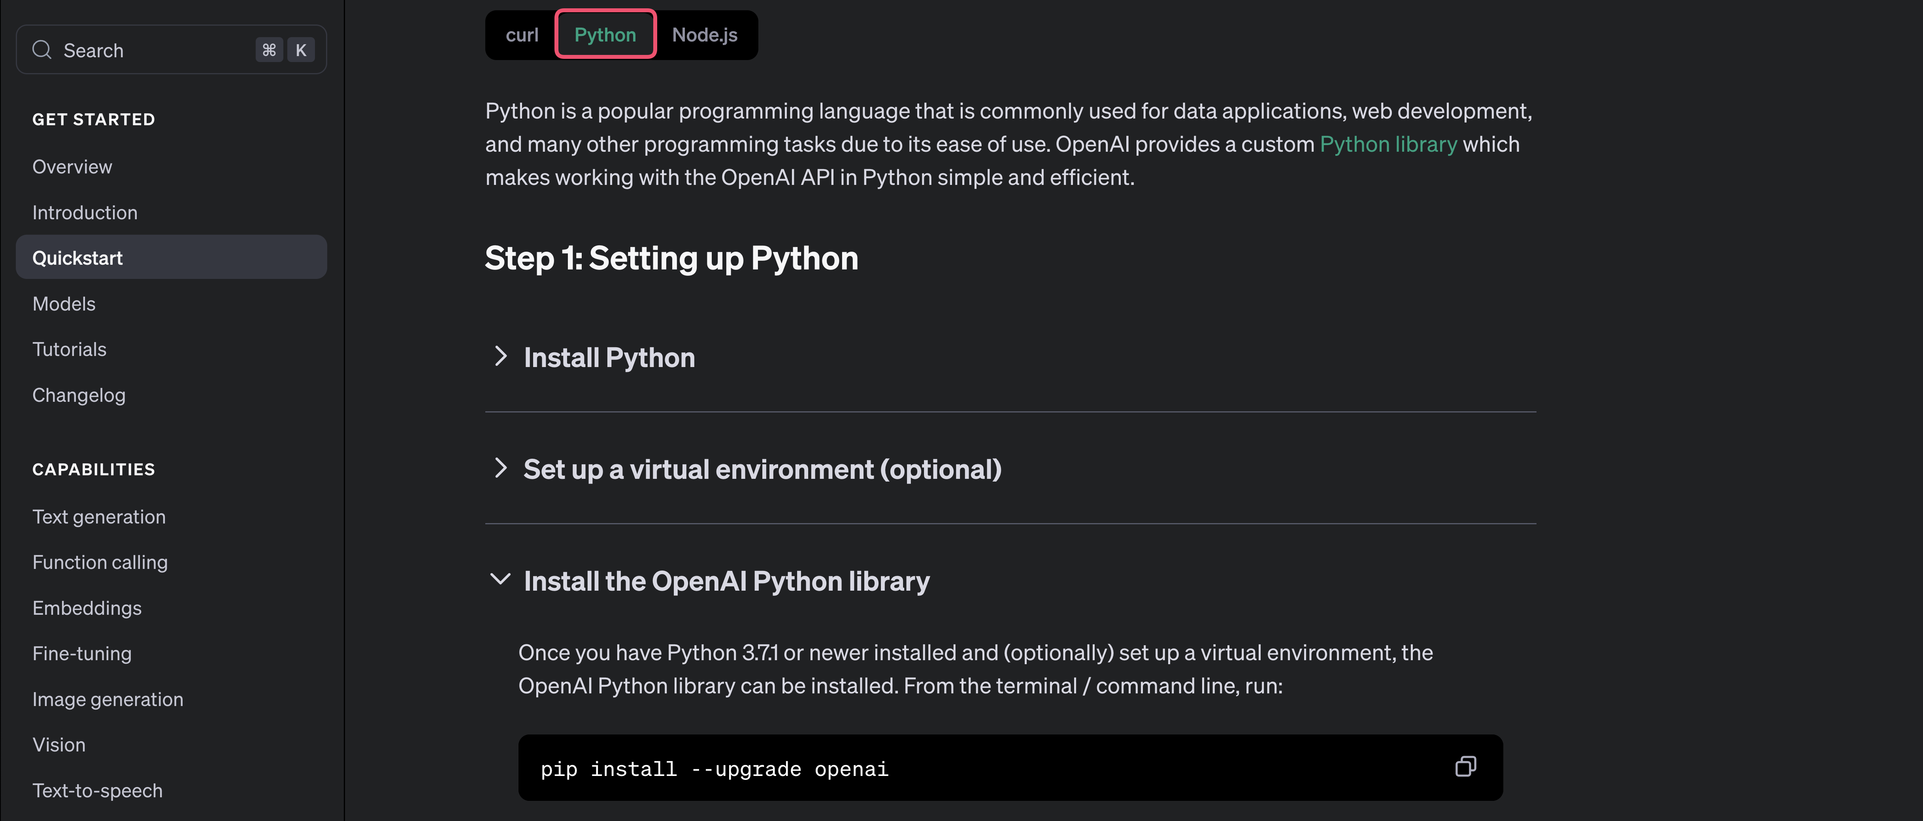Switch to the curl tab
This screenshot has height=821, width=1923.
(x=521, y=35)
